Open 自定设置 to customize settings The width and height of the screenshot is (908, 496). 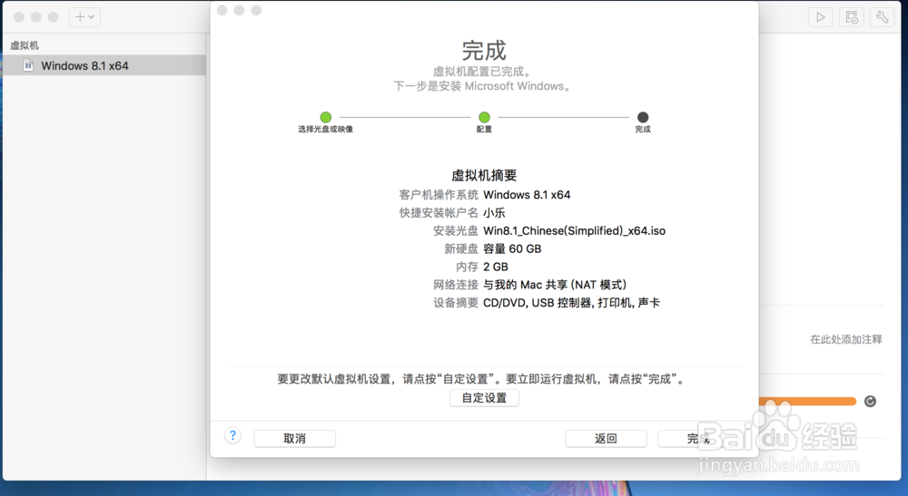[x=484, y=398]
